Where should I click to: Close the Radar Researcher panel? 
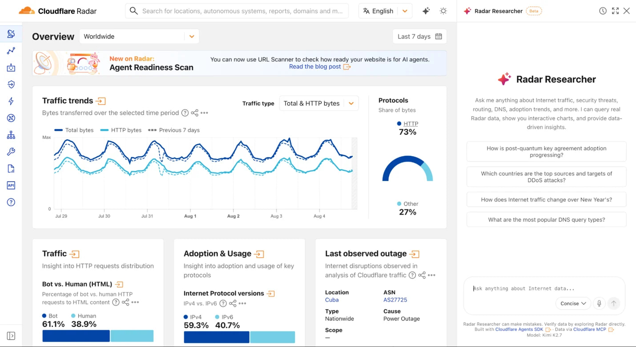tap(627, 11)
